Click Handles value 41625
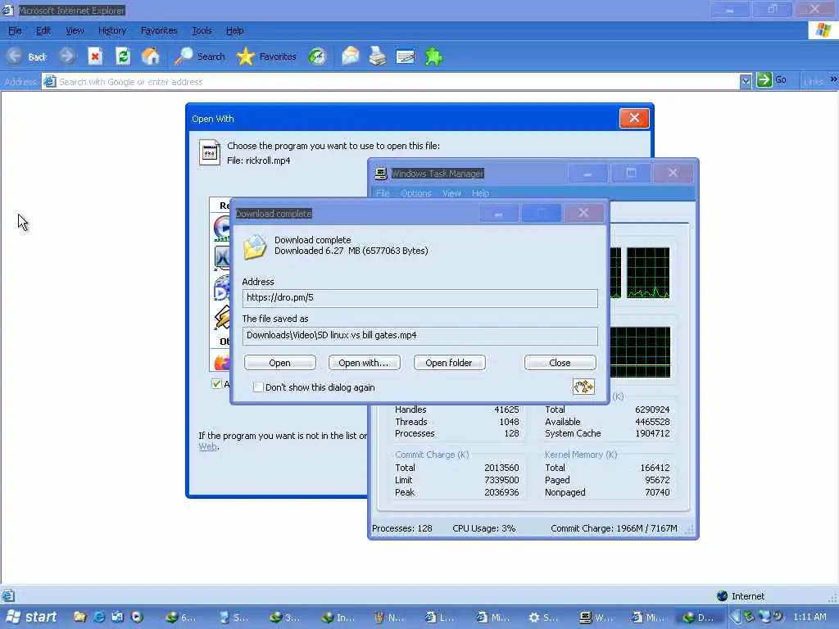The image size is (839, 629). (506, 410)
